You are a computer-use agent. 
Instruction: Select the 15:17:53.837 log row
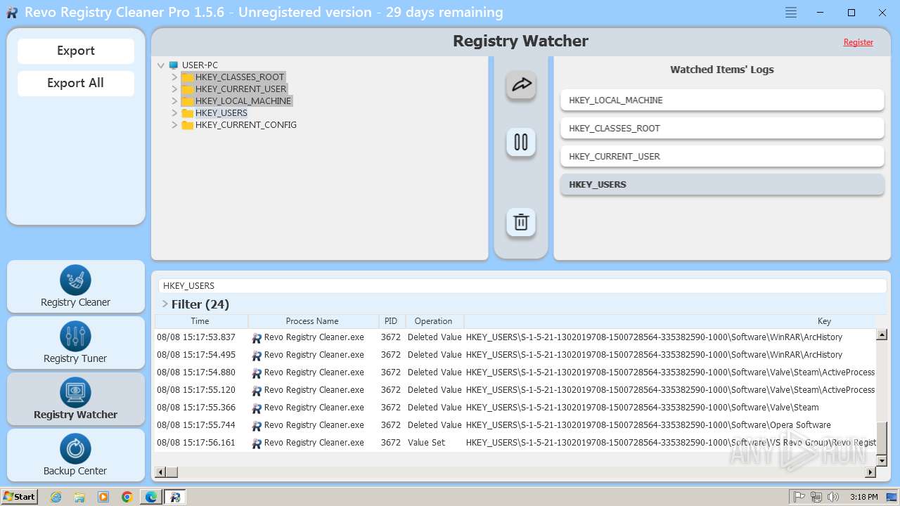[x=515, y=337]
